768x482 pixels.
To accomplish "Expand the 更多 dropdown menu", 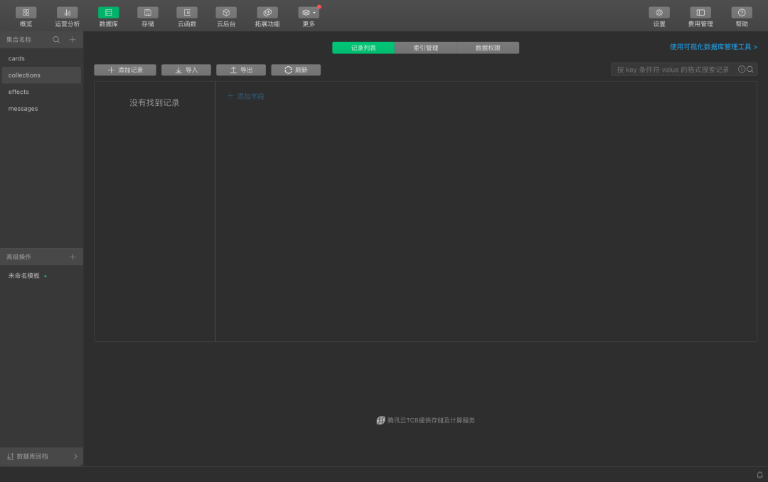I will (x=309, y=13).
